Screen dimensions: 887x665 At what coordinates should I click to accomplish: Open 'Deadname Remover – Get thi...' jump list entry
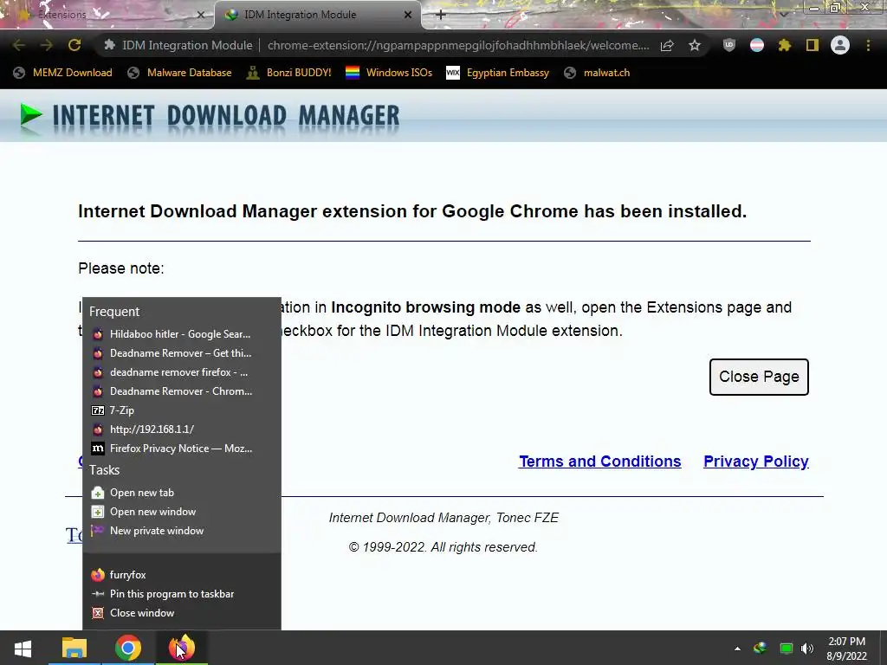(182, 353)
